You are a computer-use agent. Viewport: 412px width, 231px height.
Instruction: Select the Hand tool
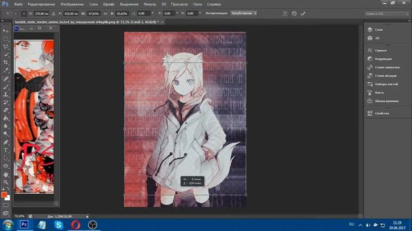pyautogui.click(x=6, y=175)
